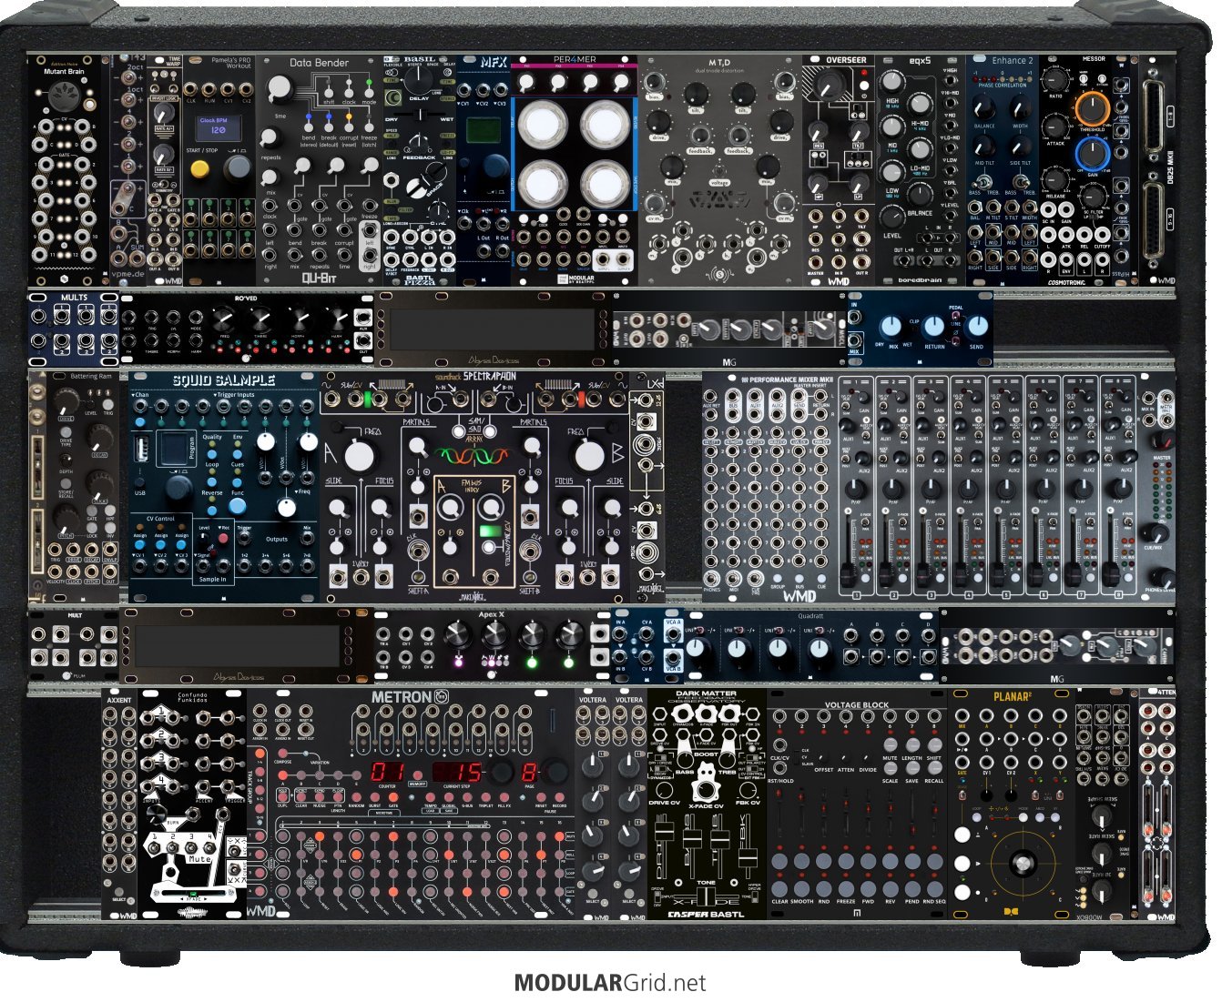The height and width of the screenshot is (1002, 1222).
Task: Select the PER4MER module
Action: point(575,170)
